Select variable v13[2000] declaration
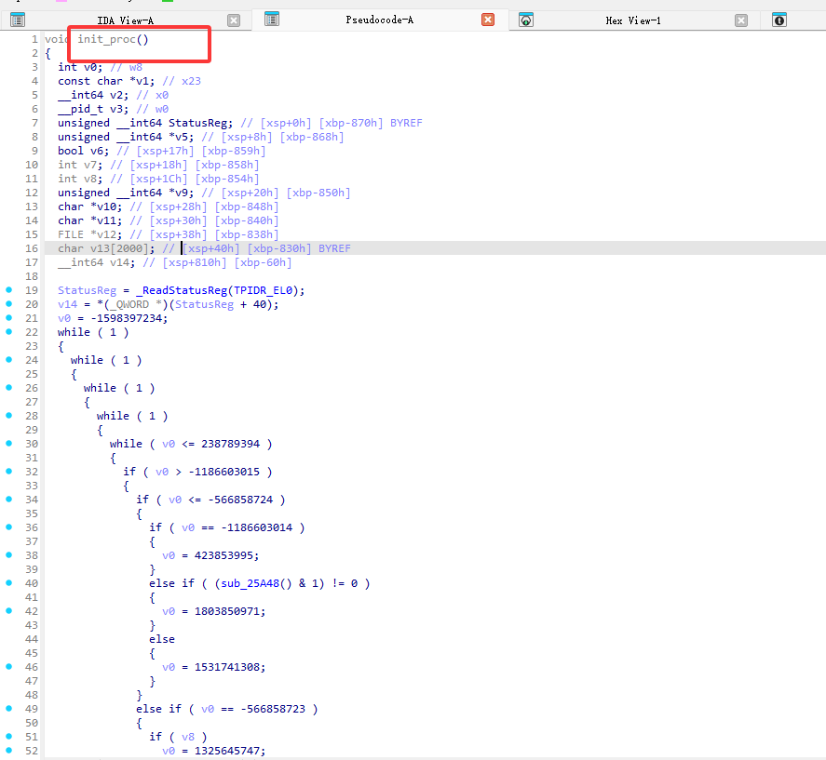The height and width of the screenshot is (760, 826). [106, 248]
